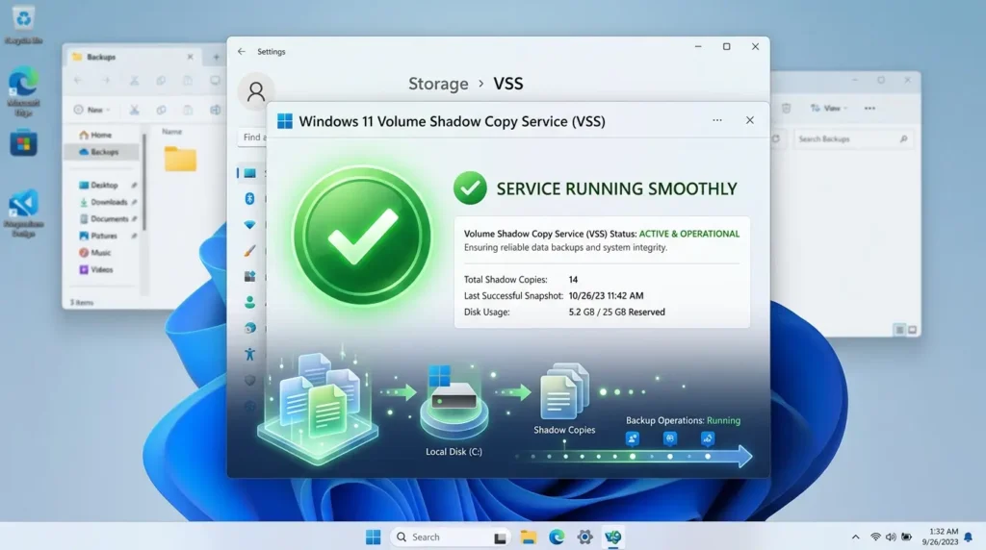Open the Accounts icon in Settings sidebar
The width and height of the screenshot is (986, 550).
249,302
